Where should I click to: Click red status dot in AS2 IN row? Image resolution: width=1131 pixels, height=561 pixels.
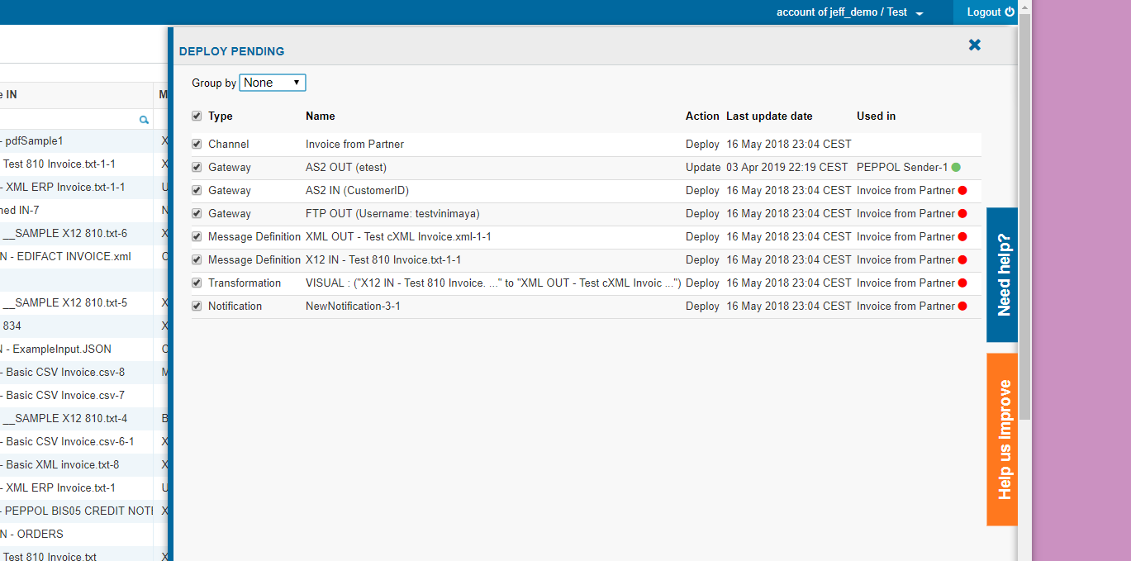(x=962, y=190)
